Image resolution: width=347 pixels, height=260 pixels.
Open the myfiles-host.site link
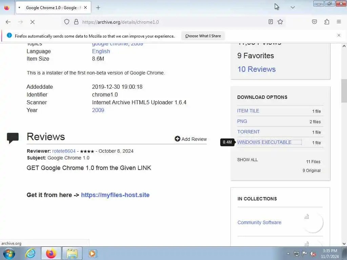click(x=115, y=195)
